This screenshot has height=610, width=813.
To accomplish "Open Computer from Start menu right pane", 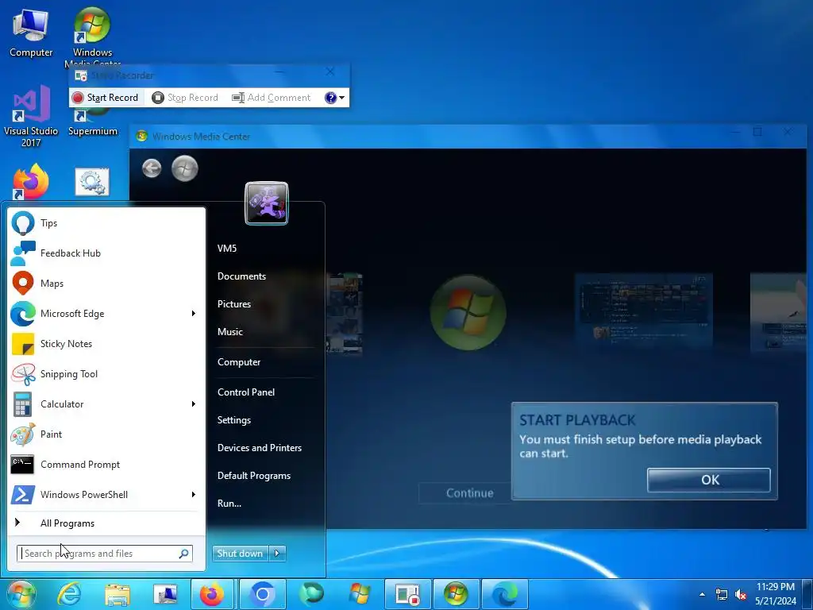I will click(x=239, y=362).
